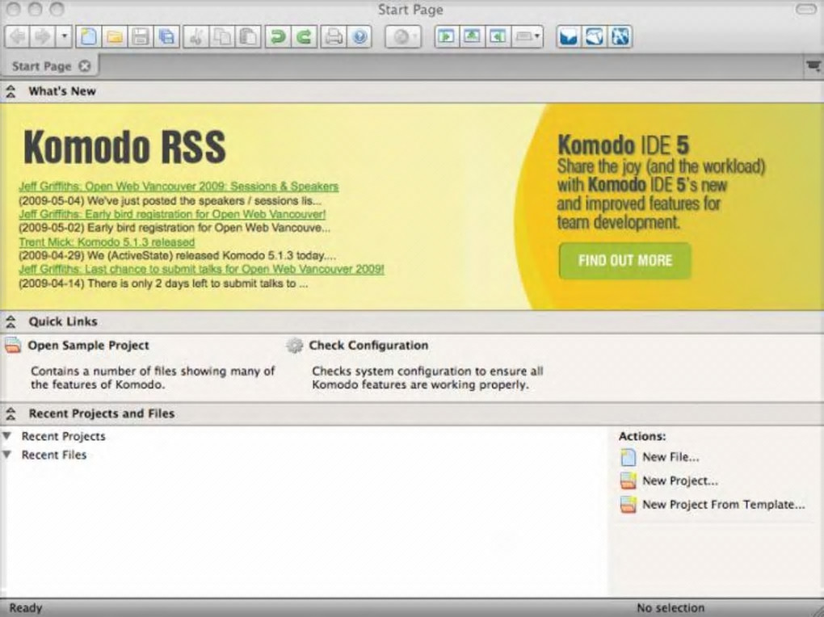
Task: Open Help via blue question icon
Action: coord(359,37)
